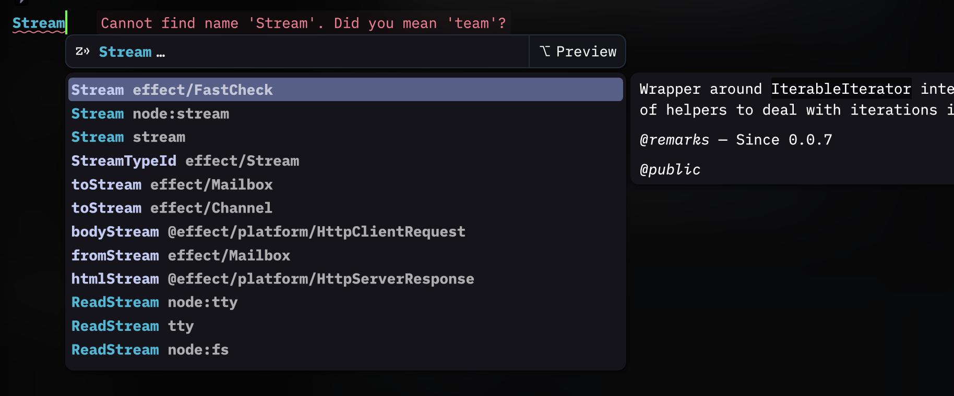Click the red squiggly underline under Stream

[x=38, y=32]
